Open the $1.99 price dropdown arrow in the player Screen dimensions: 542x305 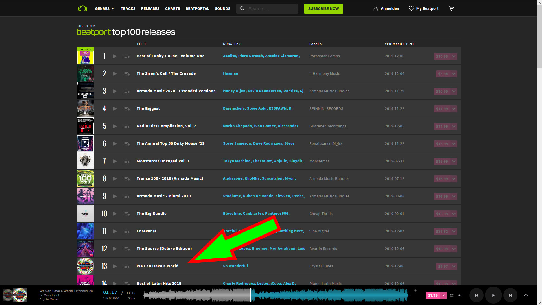point(443,295)
